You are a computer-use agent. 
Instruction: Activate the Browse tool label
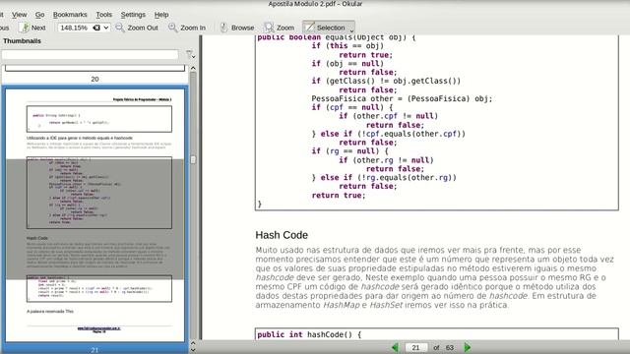click(x=243, y=28)
